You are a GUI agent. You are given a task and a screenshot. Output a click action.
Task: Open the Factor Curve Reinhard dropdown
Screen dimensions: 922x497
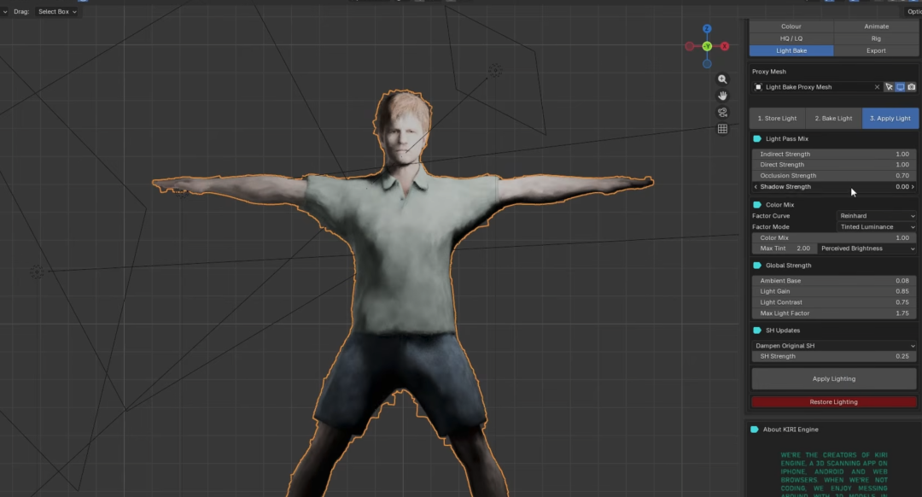(x=877, y=216)
